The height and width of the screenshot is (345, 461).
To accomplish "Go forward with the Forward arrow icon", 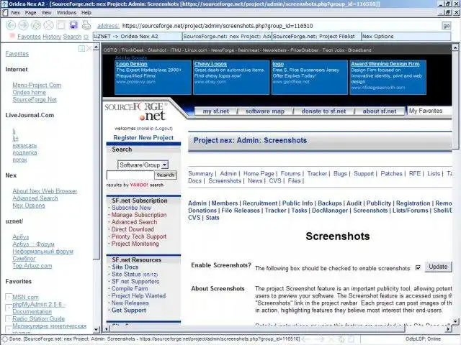I will [x=24, y=25].
